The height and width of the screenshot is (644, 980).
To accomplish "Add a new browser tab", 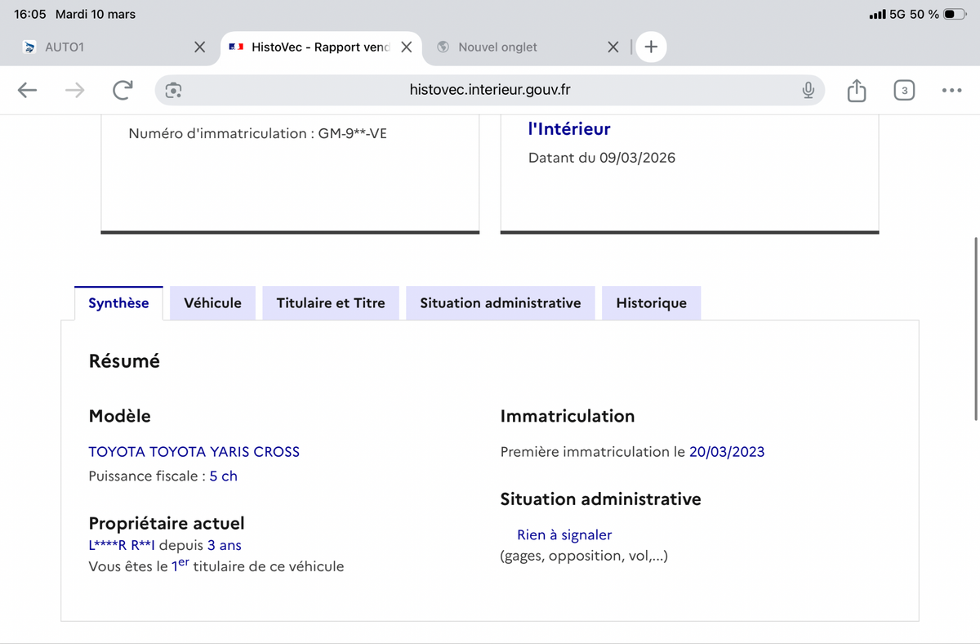I will [x=651, y=47].
